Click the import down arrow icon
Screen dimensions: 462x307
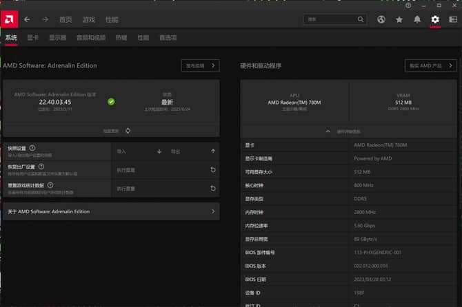[x=159, y=151]
